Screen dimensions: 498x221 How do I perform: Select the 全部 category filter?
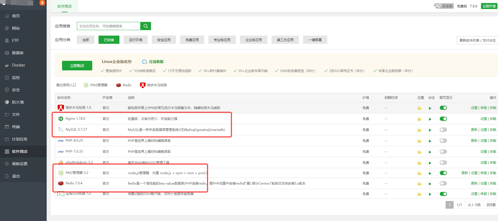click(x=86, y=40)
